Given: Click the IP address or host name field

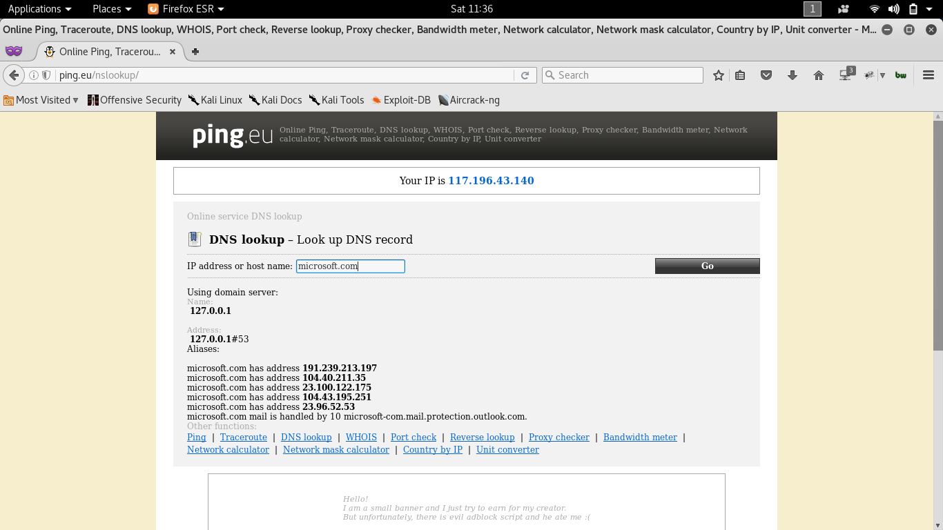Looking at the screenshot, I should click(x=351, y=266).
